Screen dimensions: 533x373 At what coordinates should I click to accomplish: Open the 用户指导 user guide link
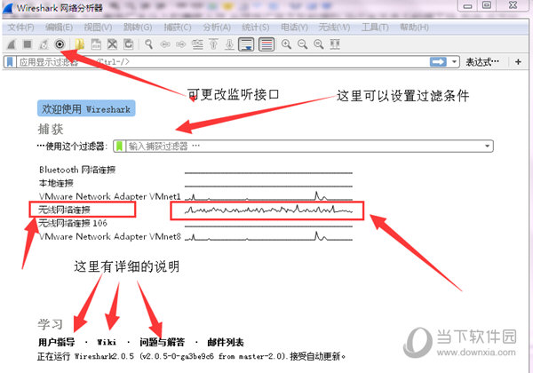click(x=57, y=342)
